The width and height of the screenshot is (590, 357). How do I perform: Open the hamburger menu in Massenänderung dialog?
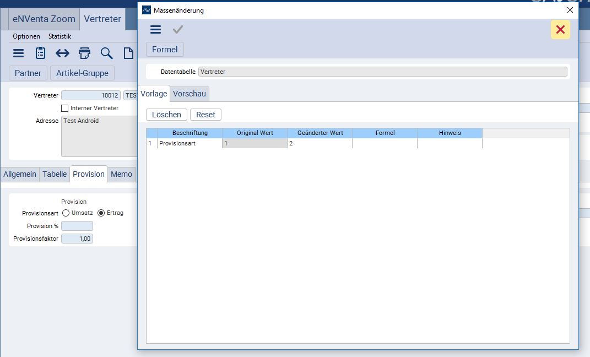click(155, 30)
